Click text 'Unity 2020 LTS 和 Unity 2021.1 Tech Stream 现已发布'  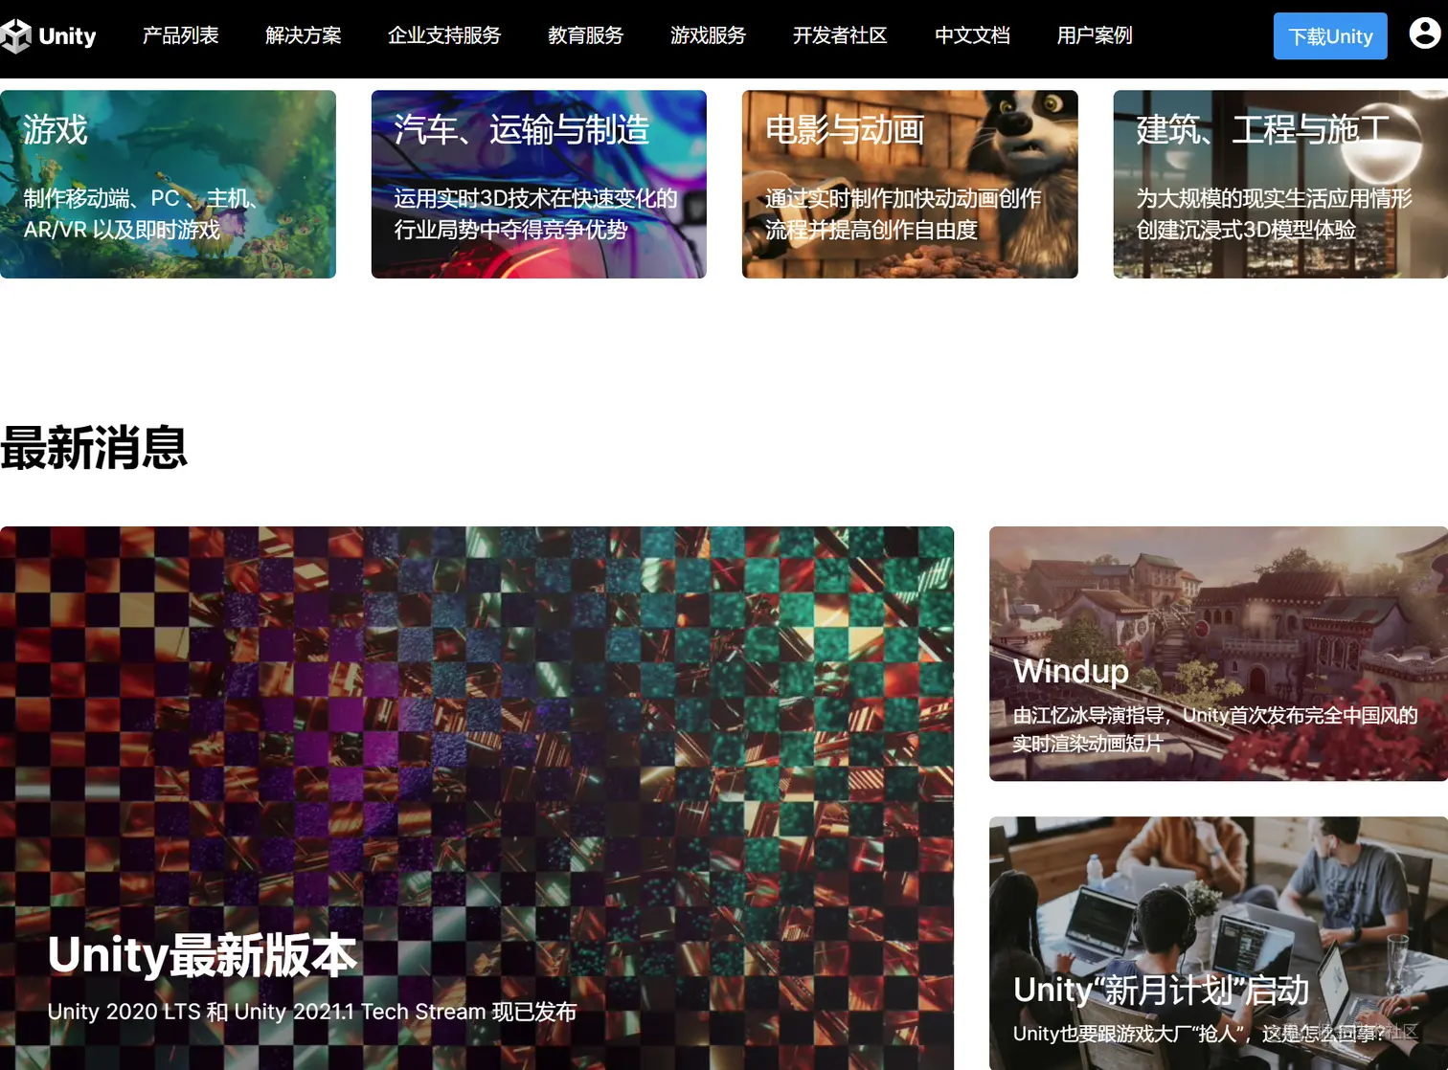point(312,1012)
